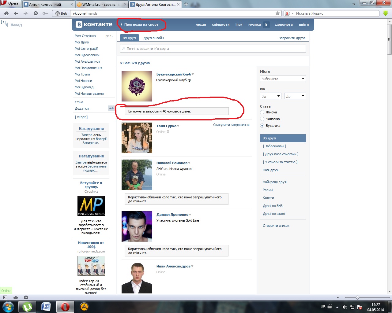Go to the browser home page

(x=6, y=13)
